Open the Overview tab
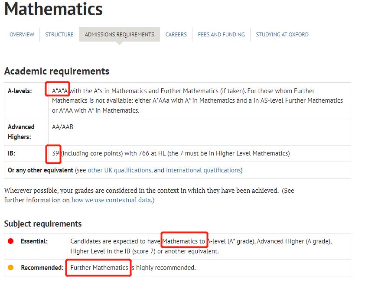The width and height of the screenshot is (365, 282). (x=22, y=34)
